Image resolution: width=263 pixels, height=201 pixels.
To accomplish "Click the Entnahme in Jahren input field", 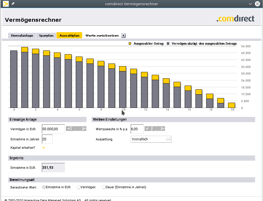I will pyautogui.click(x=47, y=139).
